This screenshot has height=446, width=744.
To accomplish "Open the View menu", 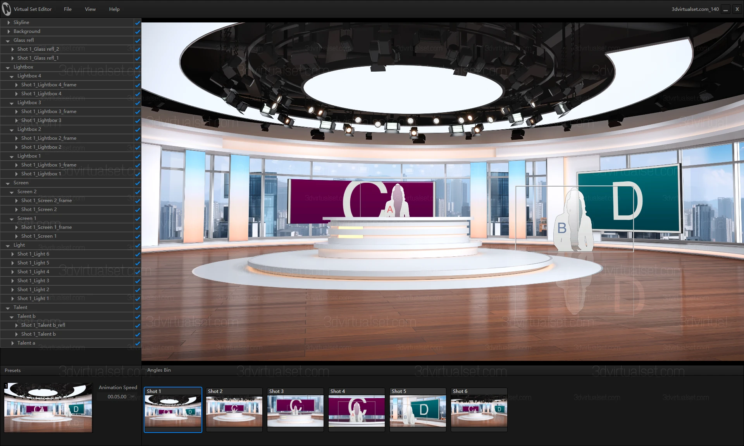I will (90, 9).
